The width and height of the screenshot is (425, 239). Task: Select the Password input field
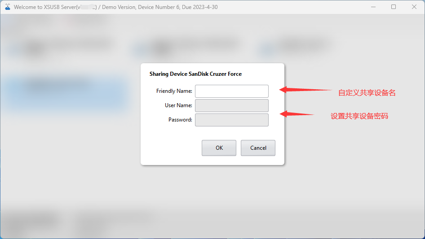coord(232,120)
